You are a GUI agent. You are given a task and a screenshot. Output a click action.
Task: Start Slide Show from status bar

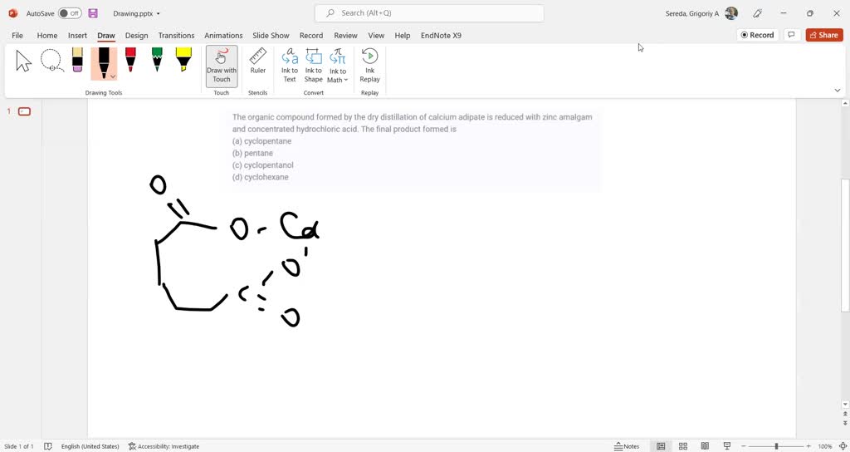[727, 446]
